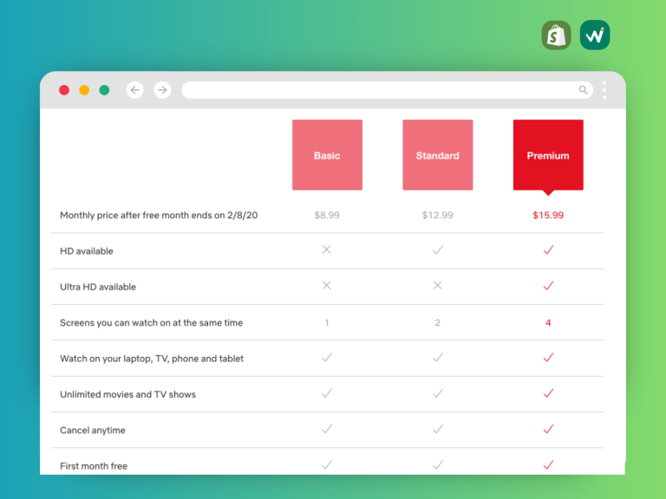
Task: Click Standard checkmark for First month free
Action: (x=438, y=464)
